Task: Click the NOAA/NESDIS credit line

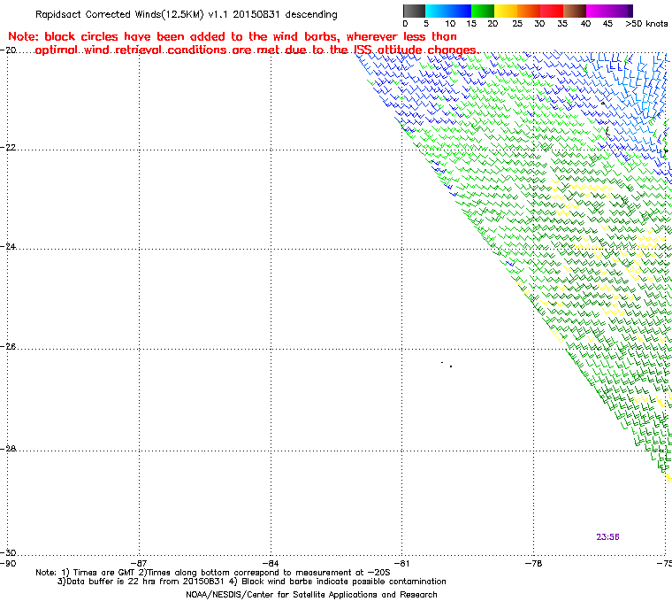Action: pyautogui.click(x=311, y=595)
